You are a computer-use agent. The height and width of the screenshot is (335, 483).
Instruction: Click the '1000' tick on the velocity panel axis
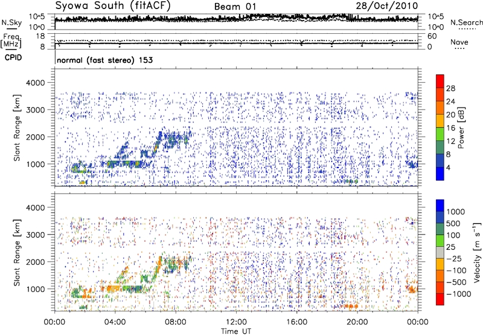tap(35, 289)
